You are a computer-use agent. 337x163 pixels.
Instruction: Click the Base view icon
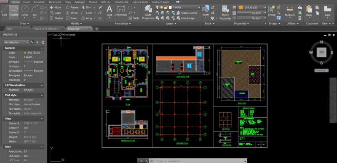[x=328, y=11]
